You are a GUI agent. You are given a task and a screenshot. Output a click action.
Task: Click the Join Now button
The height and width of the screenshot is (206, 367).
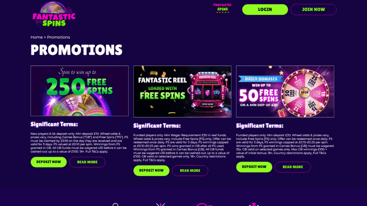[313, 10]
